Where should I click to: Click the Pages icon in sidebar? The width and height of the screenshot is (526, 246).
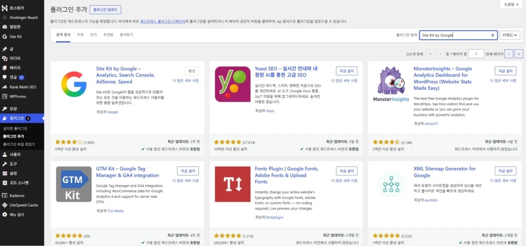coord(4,68)
